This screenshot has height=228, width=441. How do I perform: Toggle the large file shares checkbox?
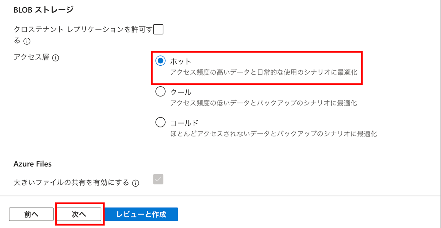point(158,179)
